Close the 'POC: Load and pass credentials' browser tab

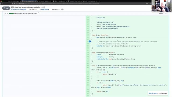point(35,1)
